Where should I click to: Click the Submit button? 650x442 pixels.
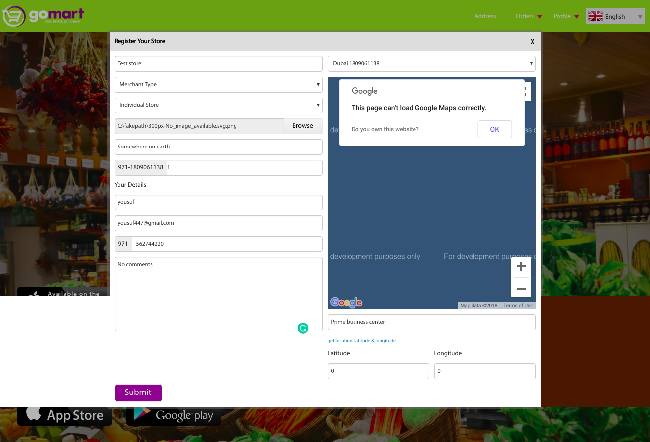pyautogui.click(x=138, y=393)
